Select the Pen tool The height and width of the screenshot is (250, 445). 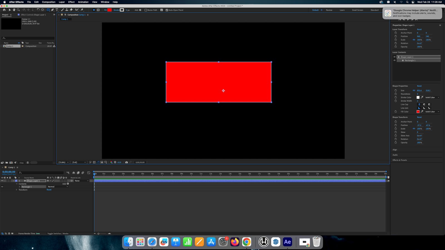tap(52, 10)
